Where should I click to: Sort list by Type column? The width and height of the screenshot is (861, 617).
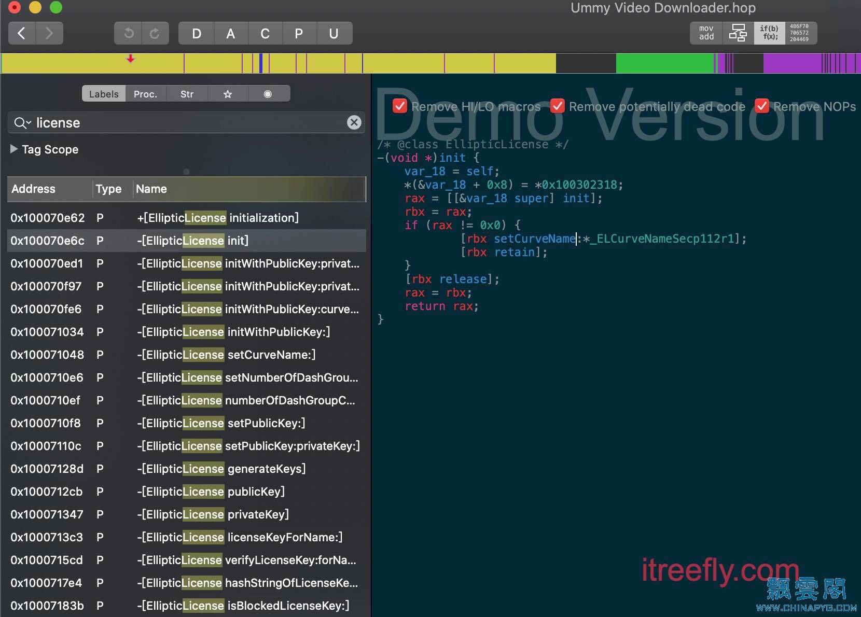112,189
